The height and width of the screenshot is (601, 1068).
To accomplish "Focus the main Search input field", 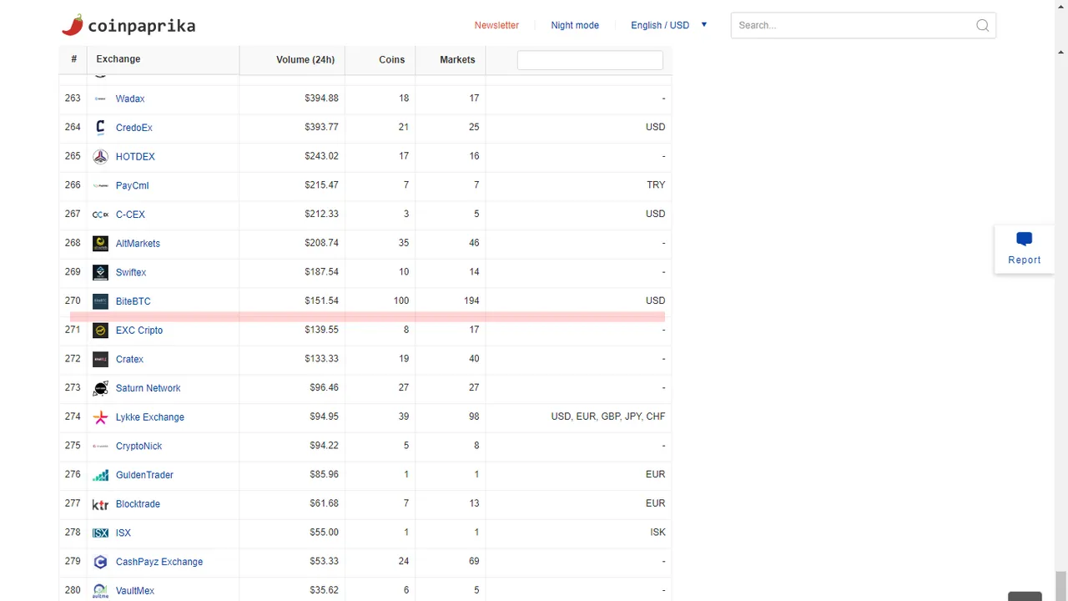I will (x=864, y=25).
